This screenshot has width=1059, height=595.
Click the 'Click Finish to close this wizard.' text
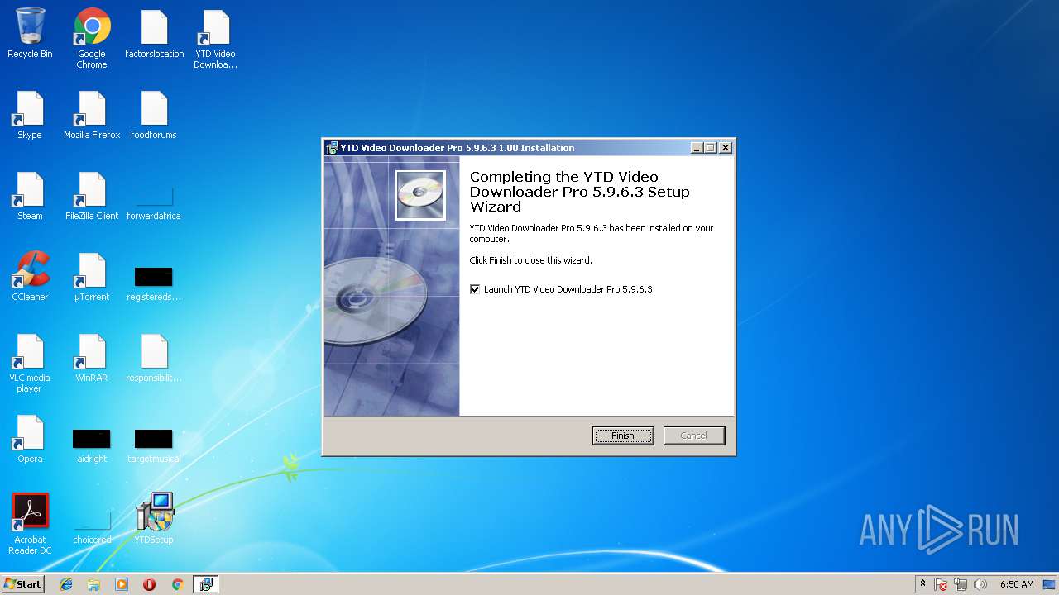530,260
